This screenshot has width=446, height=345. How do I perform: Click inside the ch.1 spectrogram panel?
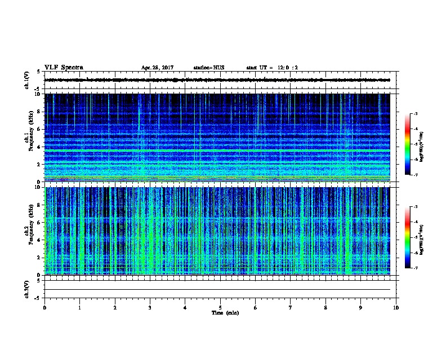pyautogui.click(x=217, y=138)
